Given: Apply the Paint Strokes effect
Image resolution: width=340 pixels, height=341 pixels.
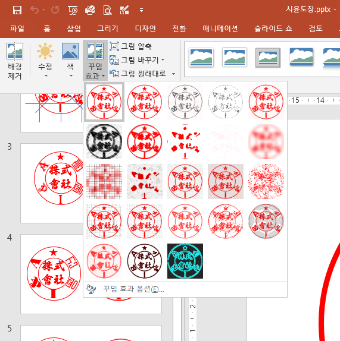Looking at the screenshot, I should click(145, 141).
